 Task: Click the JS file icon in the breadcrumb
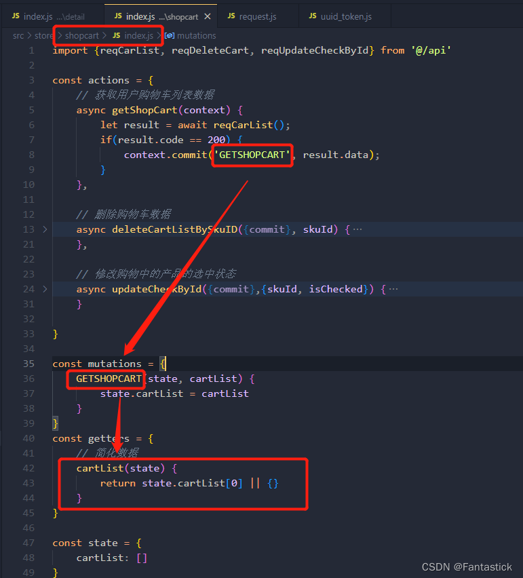[x=117, y=35]
